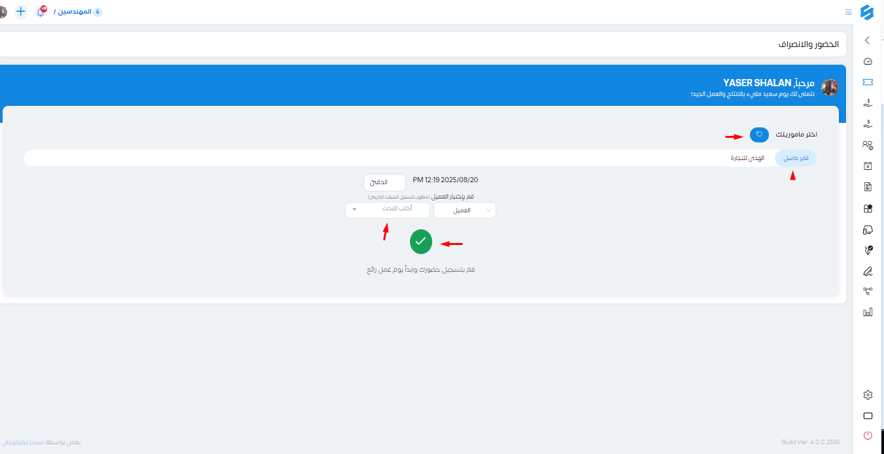The image size is (884, 454).
Task: Click the الحضور والانصراف page title
Action: coord(808,44)
